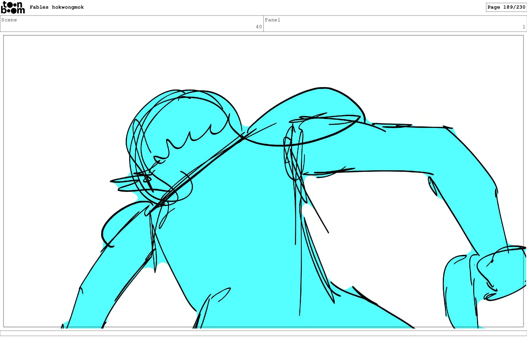Click the 'Scene' header label
Image resolution: width=527 pixels, height=341 pixels.
point(9,20)
